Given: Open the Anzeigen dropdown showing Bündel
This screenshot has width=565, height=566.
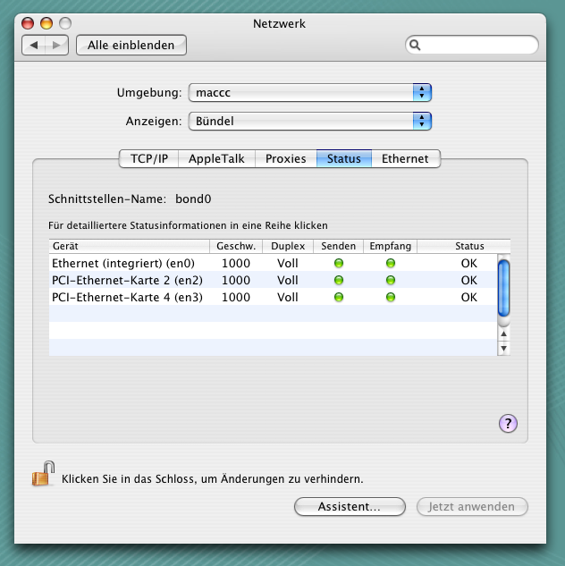Looking at the screenshot, I should 310,121.
